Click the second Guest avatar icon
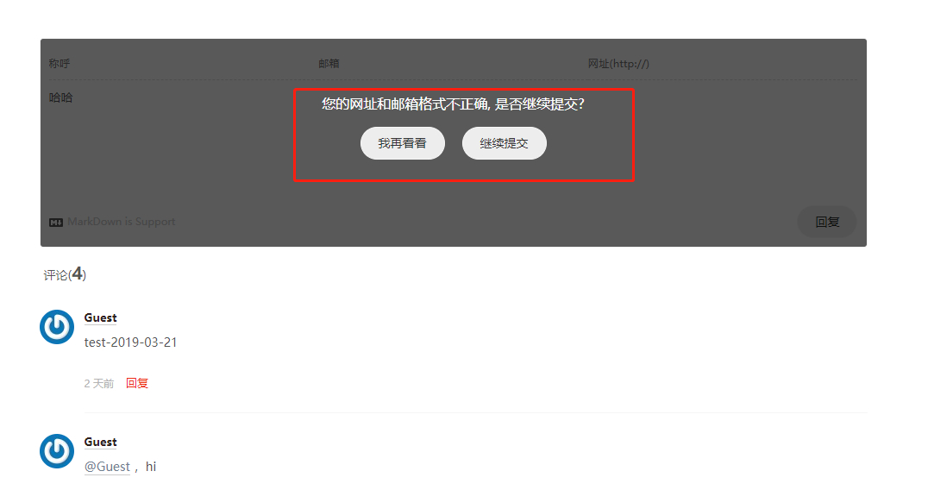 point(57,451)
